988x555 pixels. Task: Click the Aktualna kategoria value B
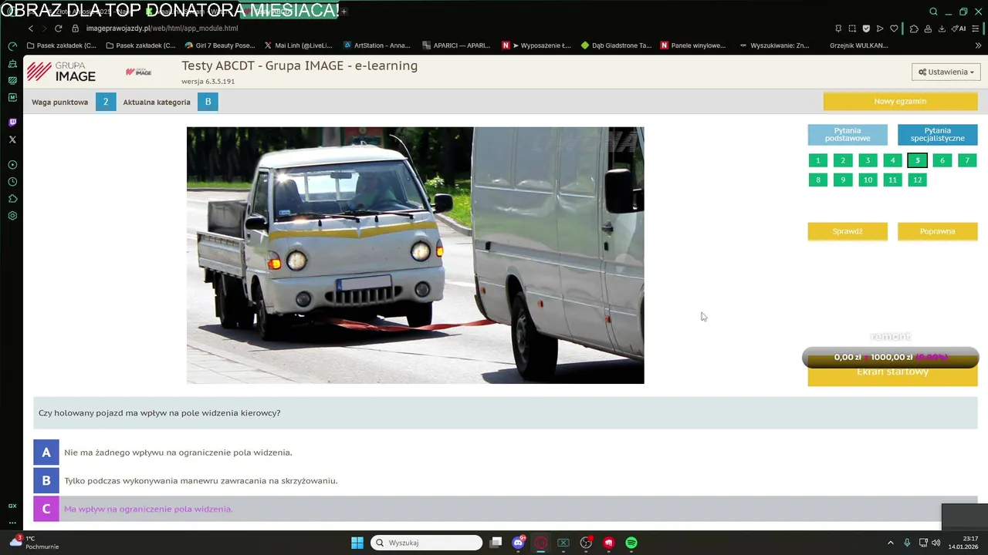[208, 102]
